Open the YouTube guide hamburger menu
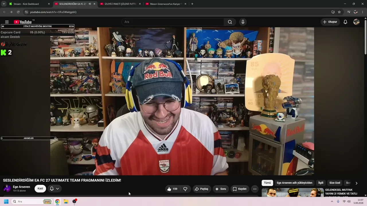Screen dimensions: 367x206 (7, 22)
